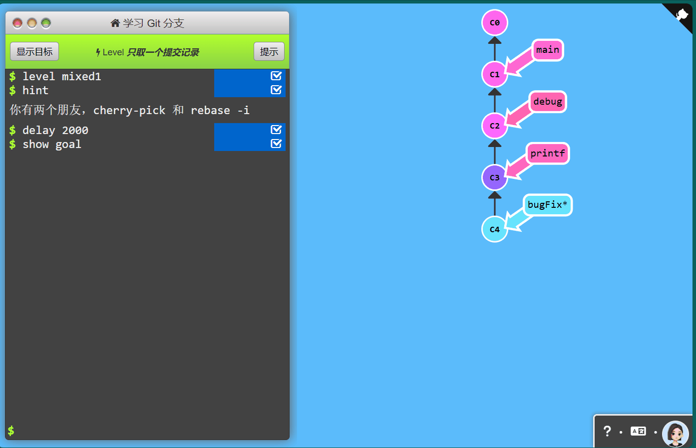Select commit node C3
This screenshot has width=696, height=448.
[x=494, y=177]
